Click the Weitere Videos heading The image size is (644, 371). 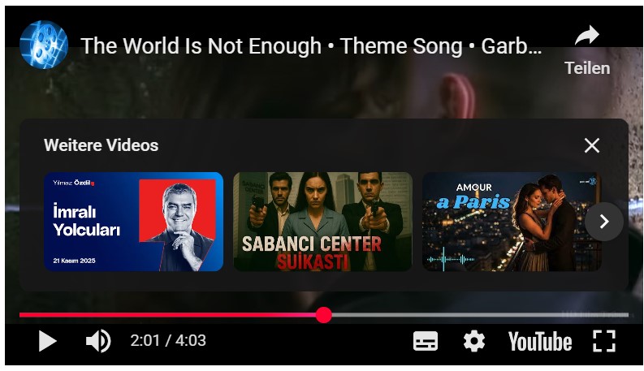[101, 145]
